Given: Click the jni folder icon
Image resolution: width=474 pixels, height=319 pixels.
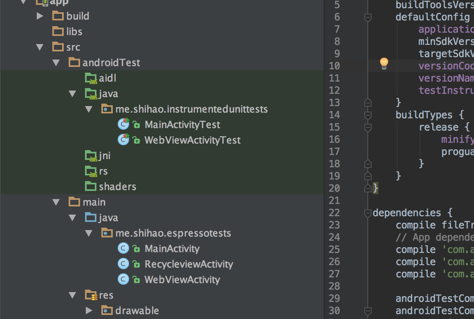Looking at the screenshot, I should pyautogui.click(x=91, y=156).
